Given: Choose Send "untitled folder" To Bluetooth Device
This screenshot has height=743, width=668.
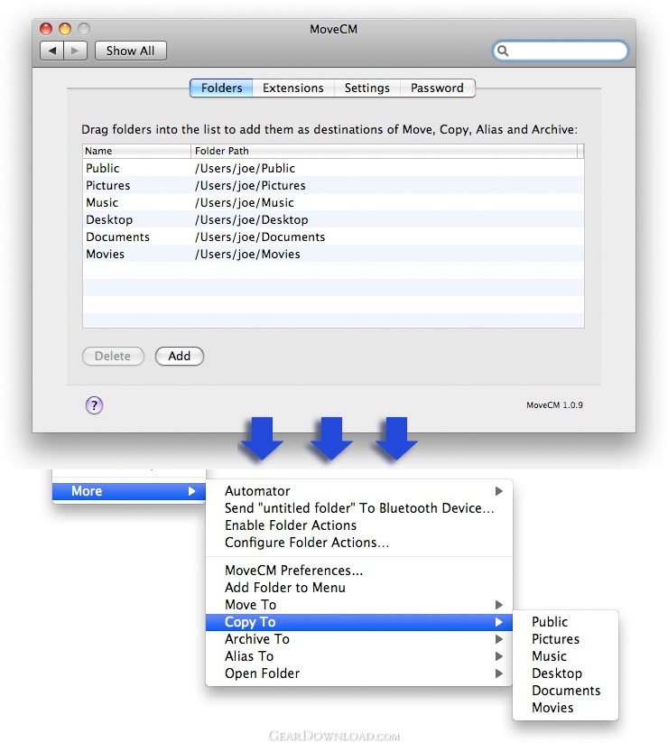Looking at the screenshot, I should click(x=359, y=508).
